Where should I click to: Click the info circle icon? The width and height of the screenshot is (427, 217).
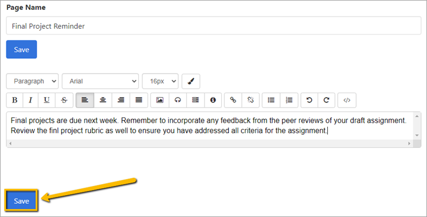click(x=213, y=100)
